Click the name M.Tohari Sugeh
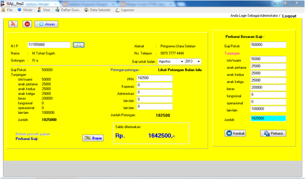305x179 pixels. pos(44,53)
